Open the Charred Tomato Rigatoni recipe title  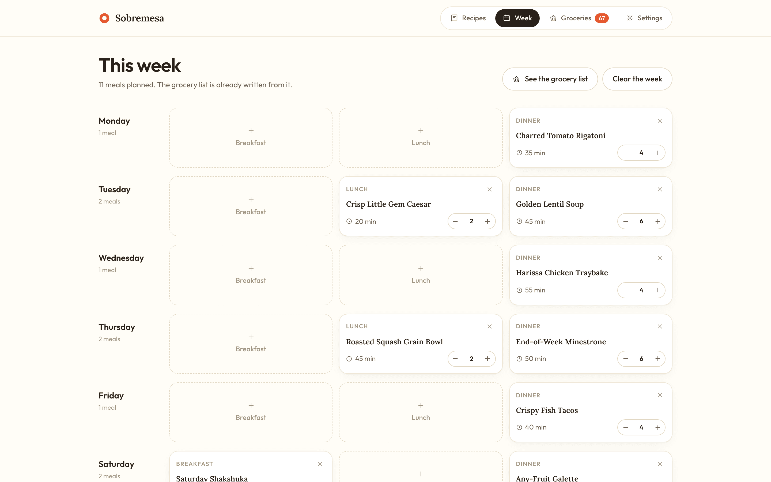[x=560, y=136]
